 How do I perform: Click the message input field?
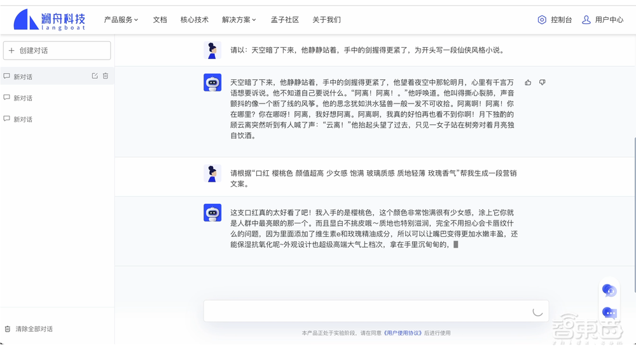pyautogui.click(x=366, y=311)
